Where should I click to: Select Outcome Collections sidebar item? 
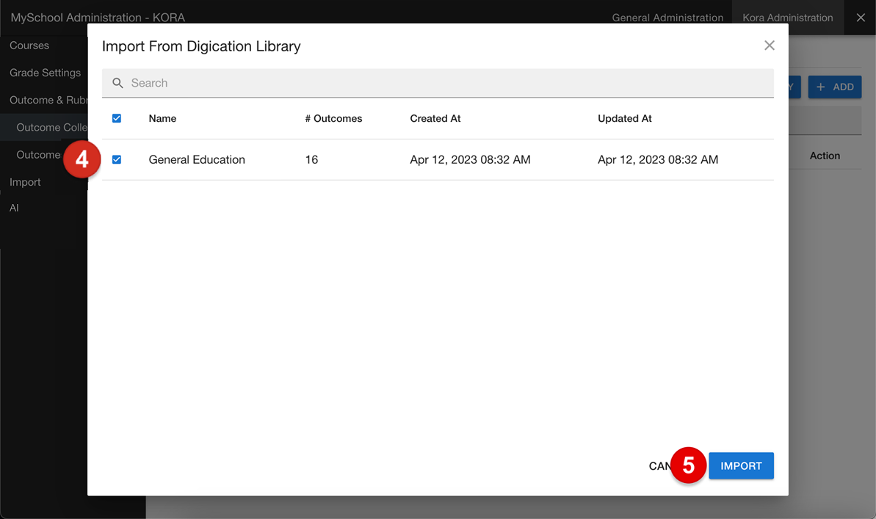pyautogui.click(x=51, y=128)
